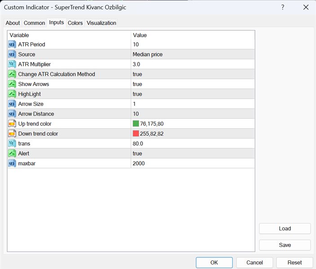Select the Alert variable name

pos(23,153)
